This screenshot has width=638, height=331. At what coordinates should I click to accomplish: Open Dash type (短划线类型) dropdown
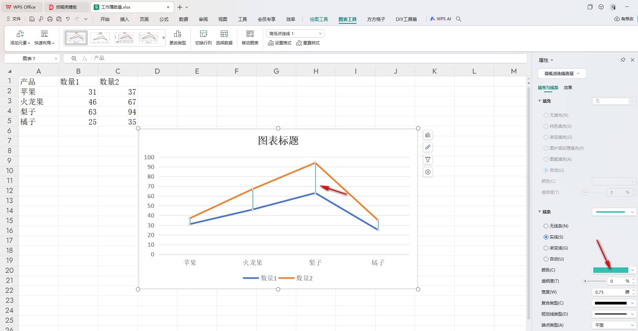(x=614, y=314)
